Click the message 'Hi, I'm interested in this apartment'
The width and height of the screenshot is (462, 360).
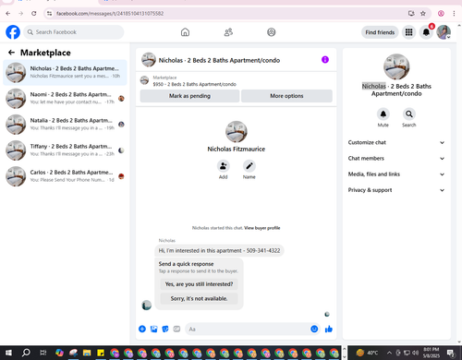click(x=219, y=251)
